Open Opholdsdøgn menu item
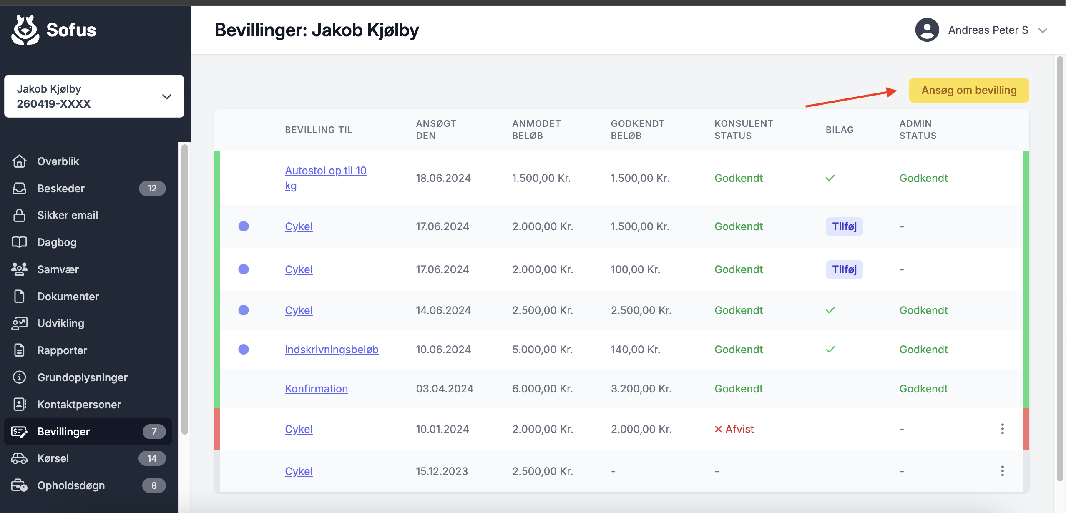Screen dimensions: 1066x513 pyautogui.click(x=71, y=485)
